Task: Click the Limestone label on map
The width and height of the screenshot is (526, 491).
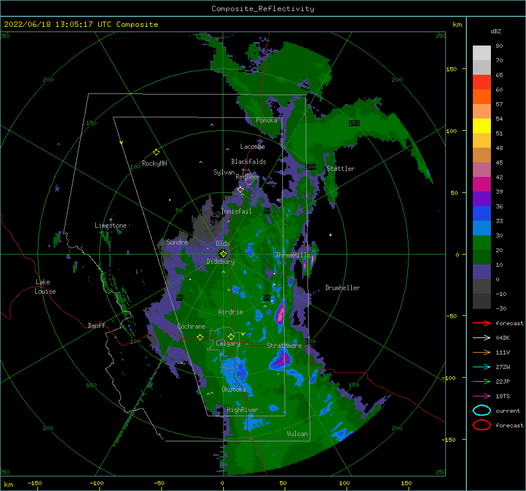Action: (x=110, y=225)
